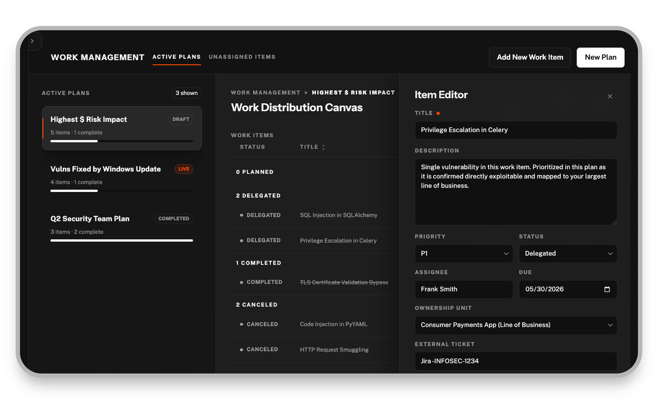Create a New Plan

tap(600, 58)
